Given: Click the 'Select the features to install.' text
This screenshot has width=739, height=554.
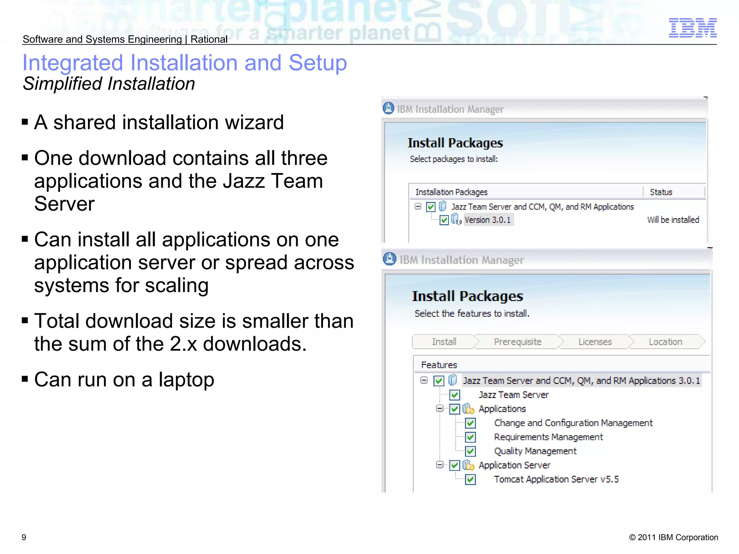Looking at the screenshot, I should (472, 313).
